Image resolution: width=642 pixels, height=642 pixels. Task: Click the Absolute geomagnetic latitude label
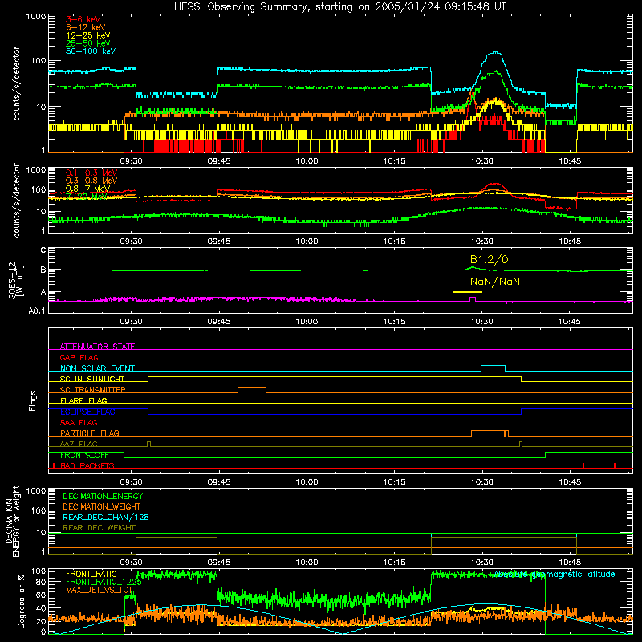click(x=555, y=574)
